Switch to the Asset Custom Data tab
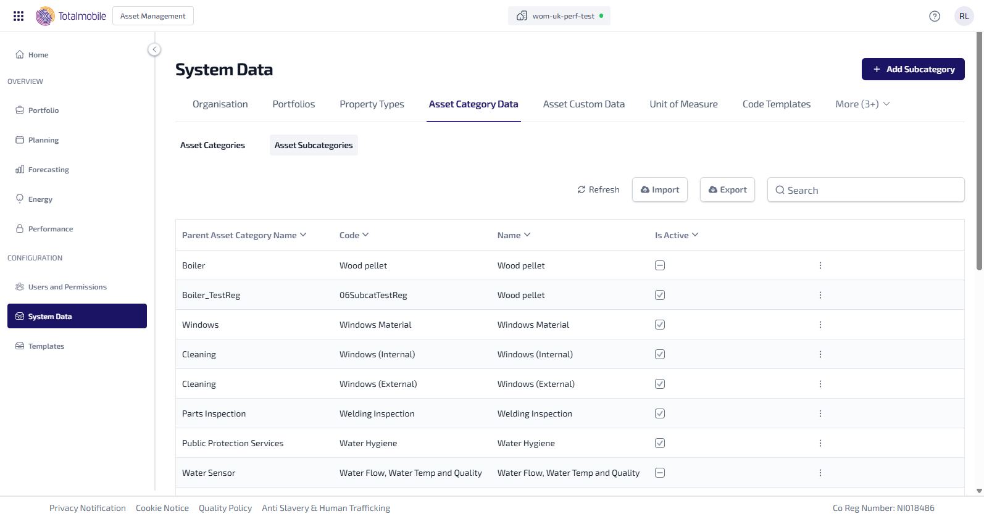984x519 pixels. 583,104
